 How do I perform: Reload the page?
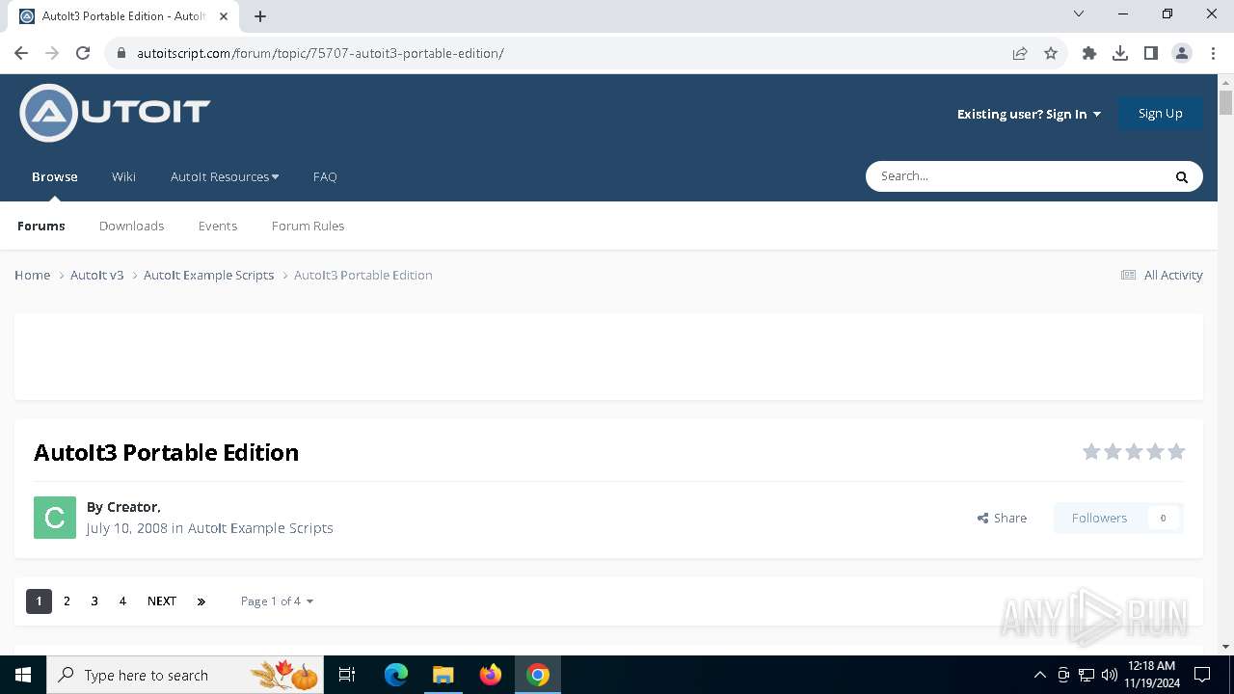[x=83, y=53]
